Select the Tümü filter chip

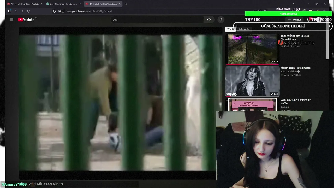[x=230, y=30]
